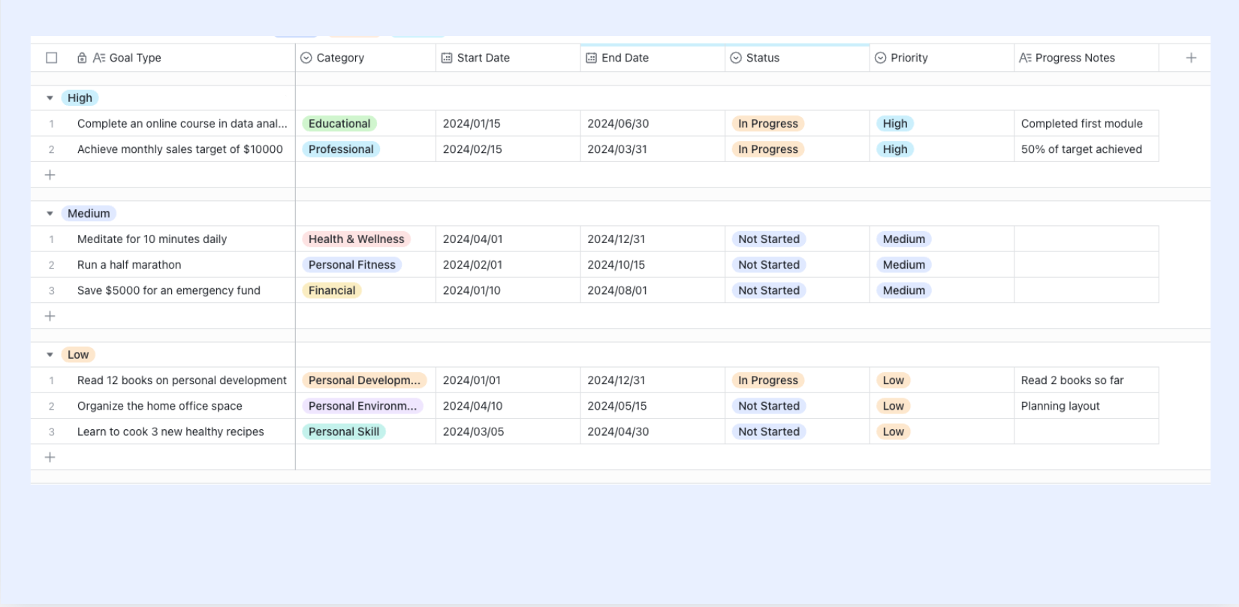1239x607 pixels.
Task: Click empty Progress Notes cell in meditate row
Action: (x=1087, y=239)
